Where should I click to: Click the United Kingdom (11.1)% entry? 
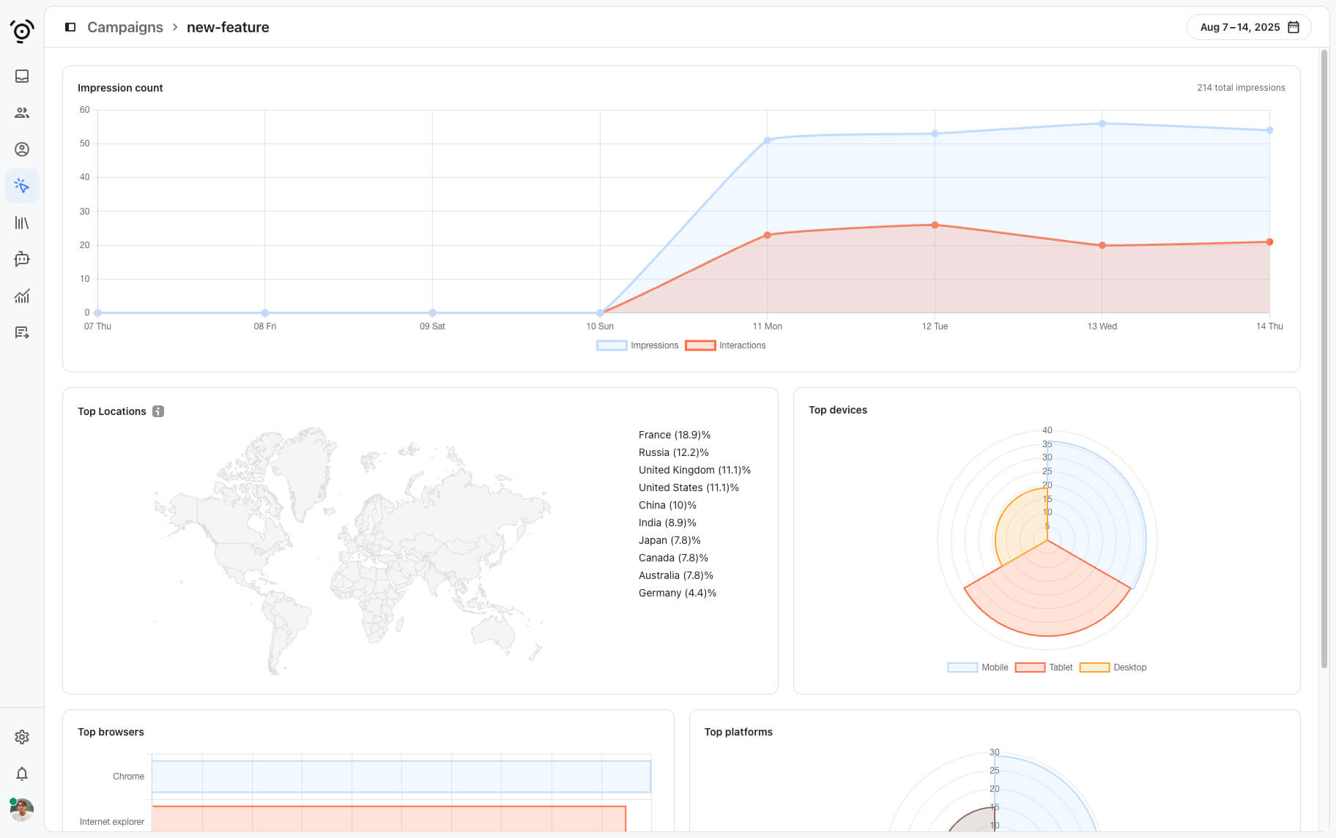[694, 470]
